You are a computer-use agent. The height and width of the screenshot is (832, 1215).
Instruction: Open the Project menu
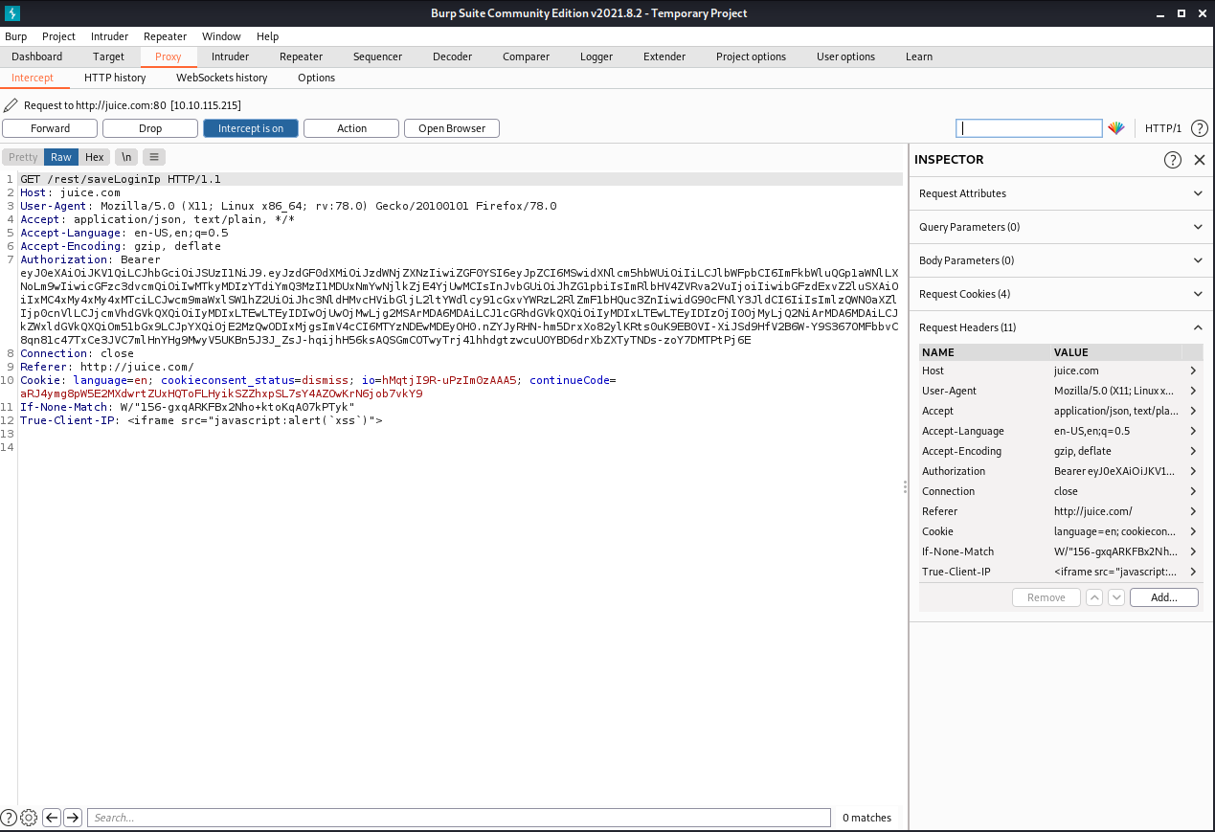[58, 36]
